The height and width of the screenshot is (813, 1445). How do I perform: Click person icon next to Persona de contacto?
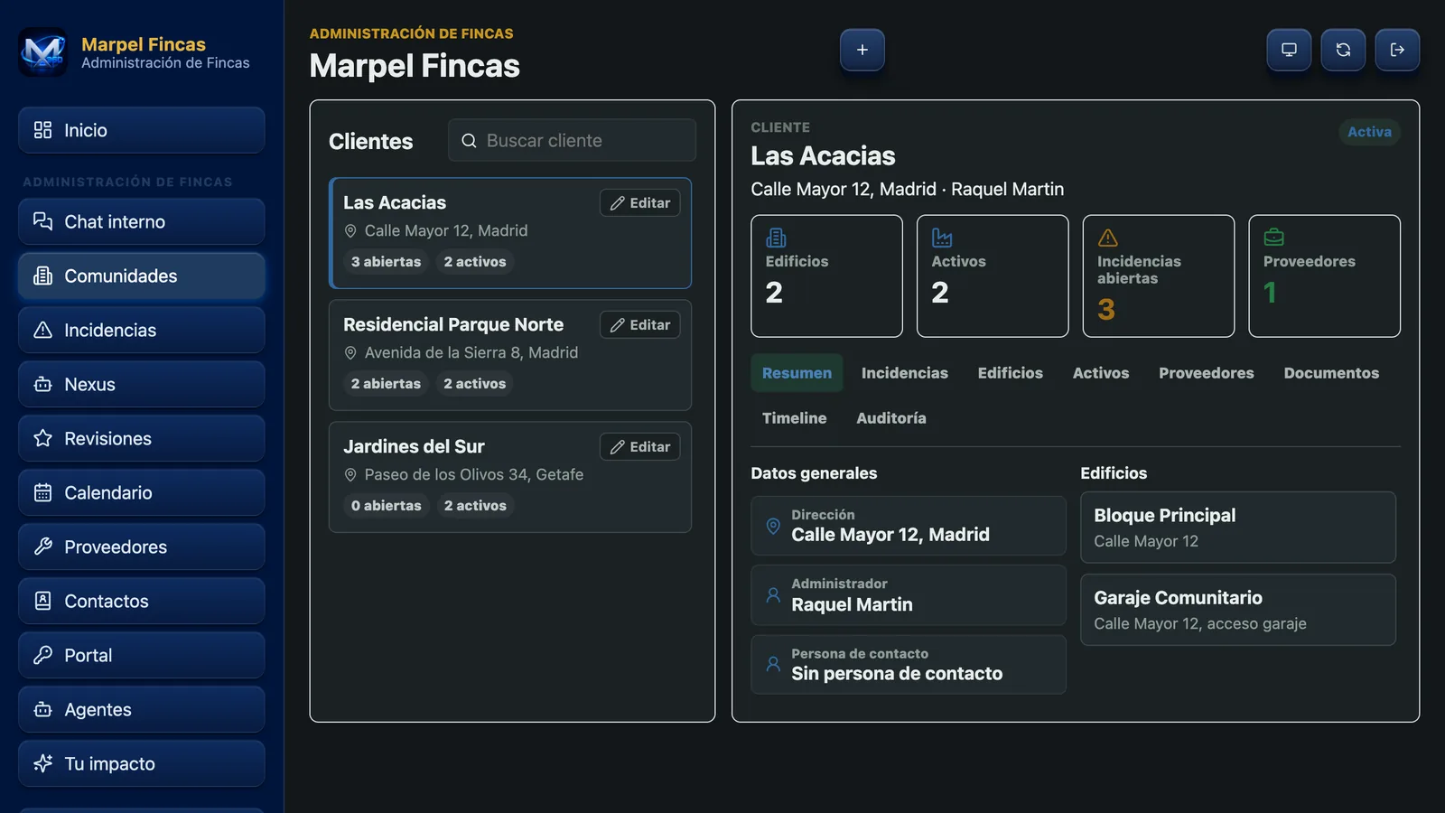click(x=773, y=664)
